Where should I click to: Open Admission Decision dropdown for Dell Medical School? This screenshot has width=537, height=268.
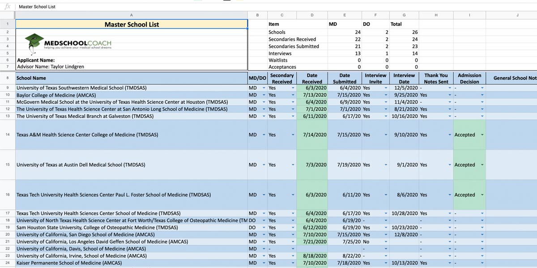coord(482,165)
